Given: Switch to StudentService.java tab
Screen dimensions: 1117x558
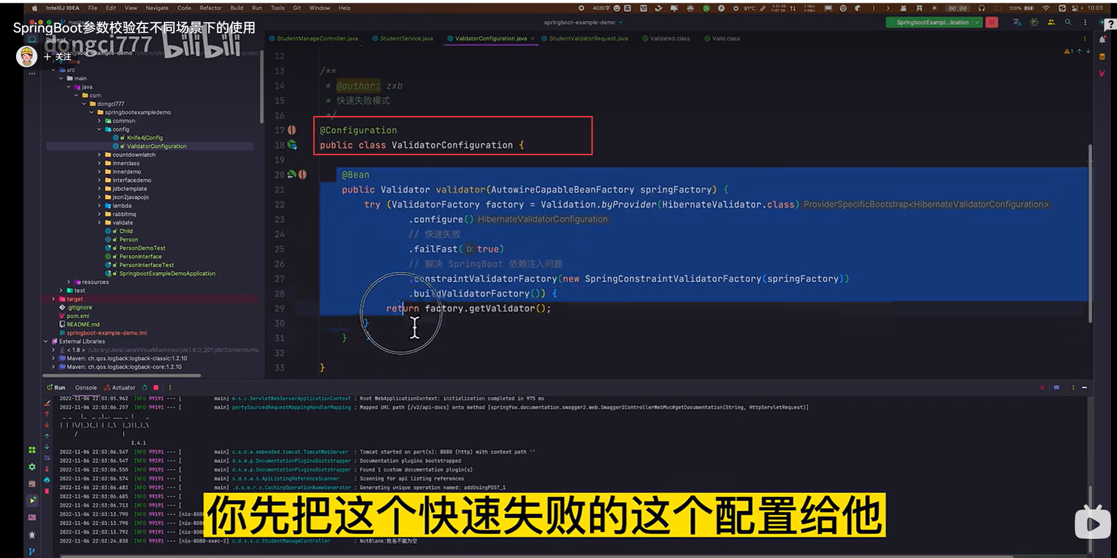Looking at the screenshot, I should [406, 39].
